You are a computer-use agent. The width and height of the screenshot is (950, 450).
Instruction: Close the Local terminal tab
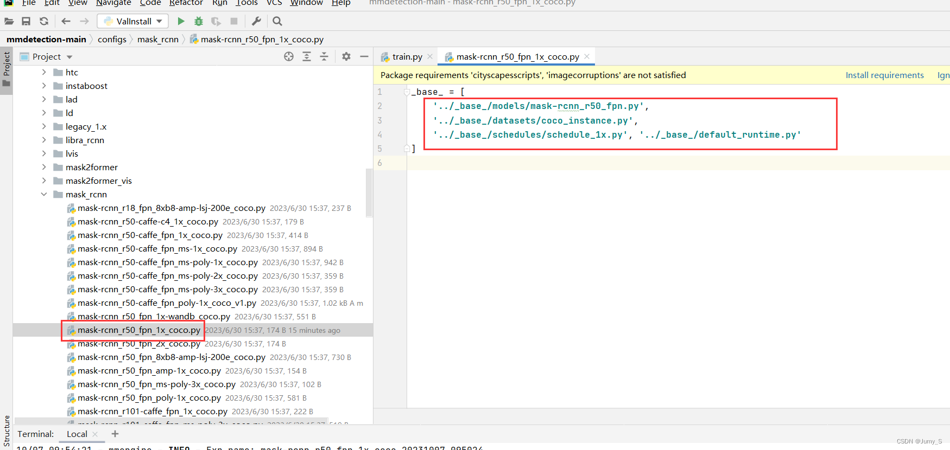click(x=95, y=434)
